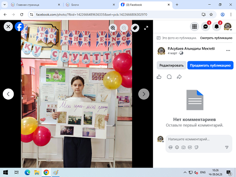Click Смотреть публикацию link
Viewport: 236px width, 177px height.
pos(216,38)
